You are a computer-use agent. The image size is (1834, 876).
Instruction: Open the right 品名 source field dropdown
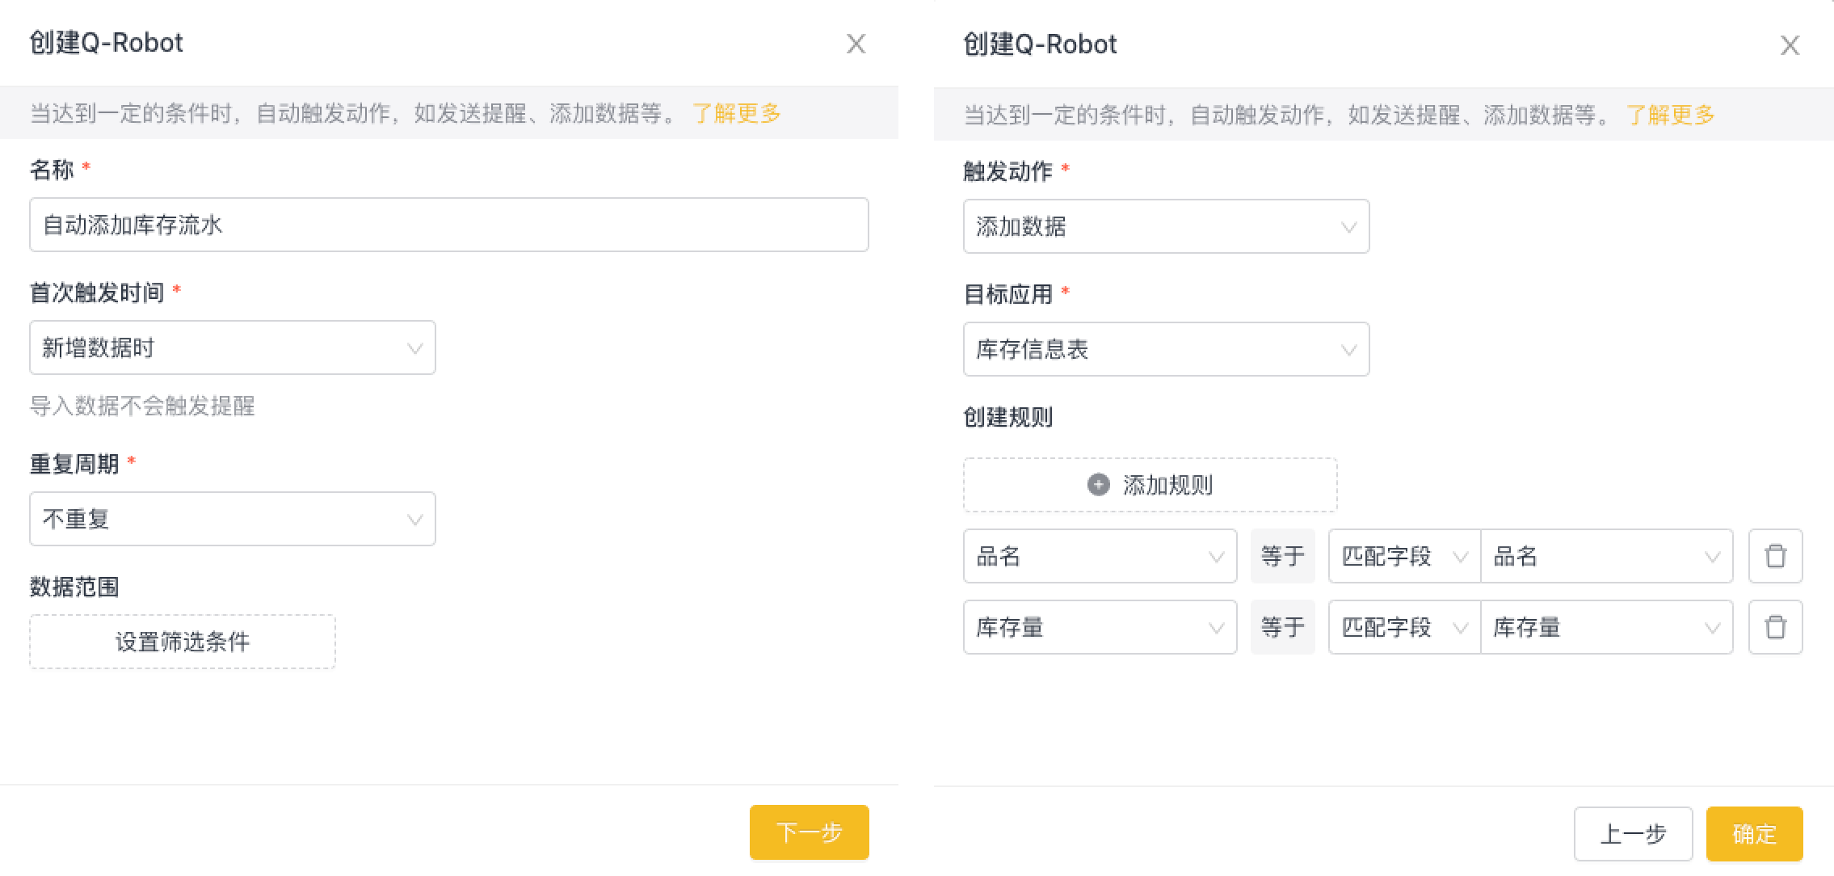[1606, 556]
